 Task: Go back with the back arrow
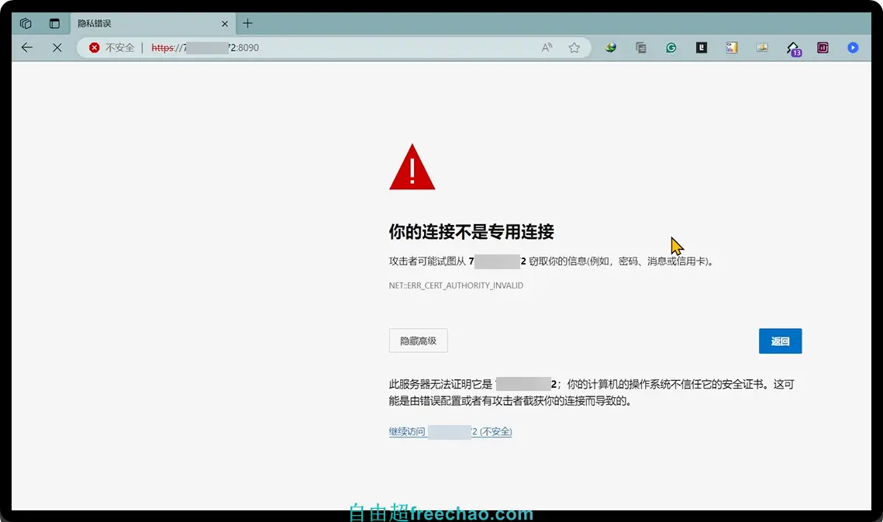pyautogui.click(x=27, y=47)
